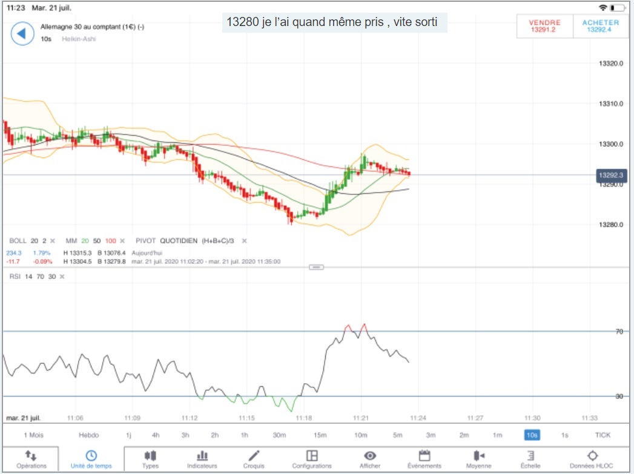Click the ACHETER 13292.4 button
This screenshot has height=474, width=634.
pyautogui.click(x=601, y=26)
